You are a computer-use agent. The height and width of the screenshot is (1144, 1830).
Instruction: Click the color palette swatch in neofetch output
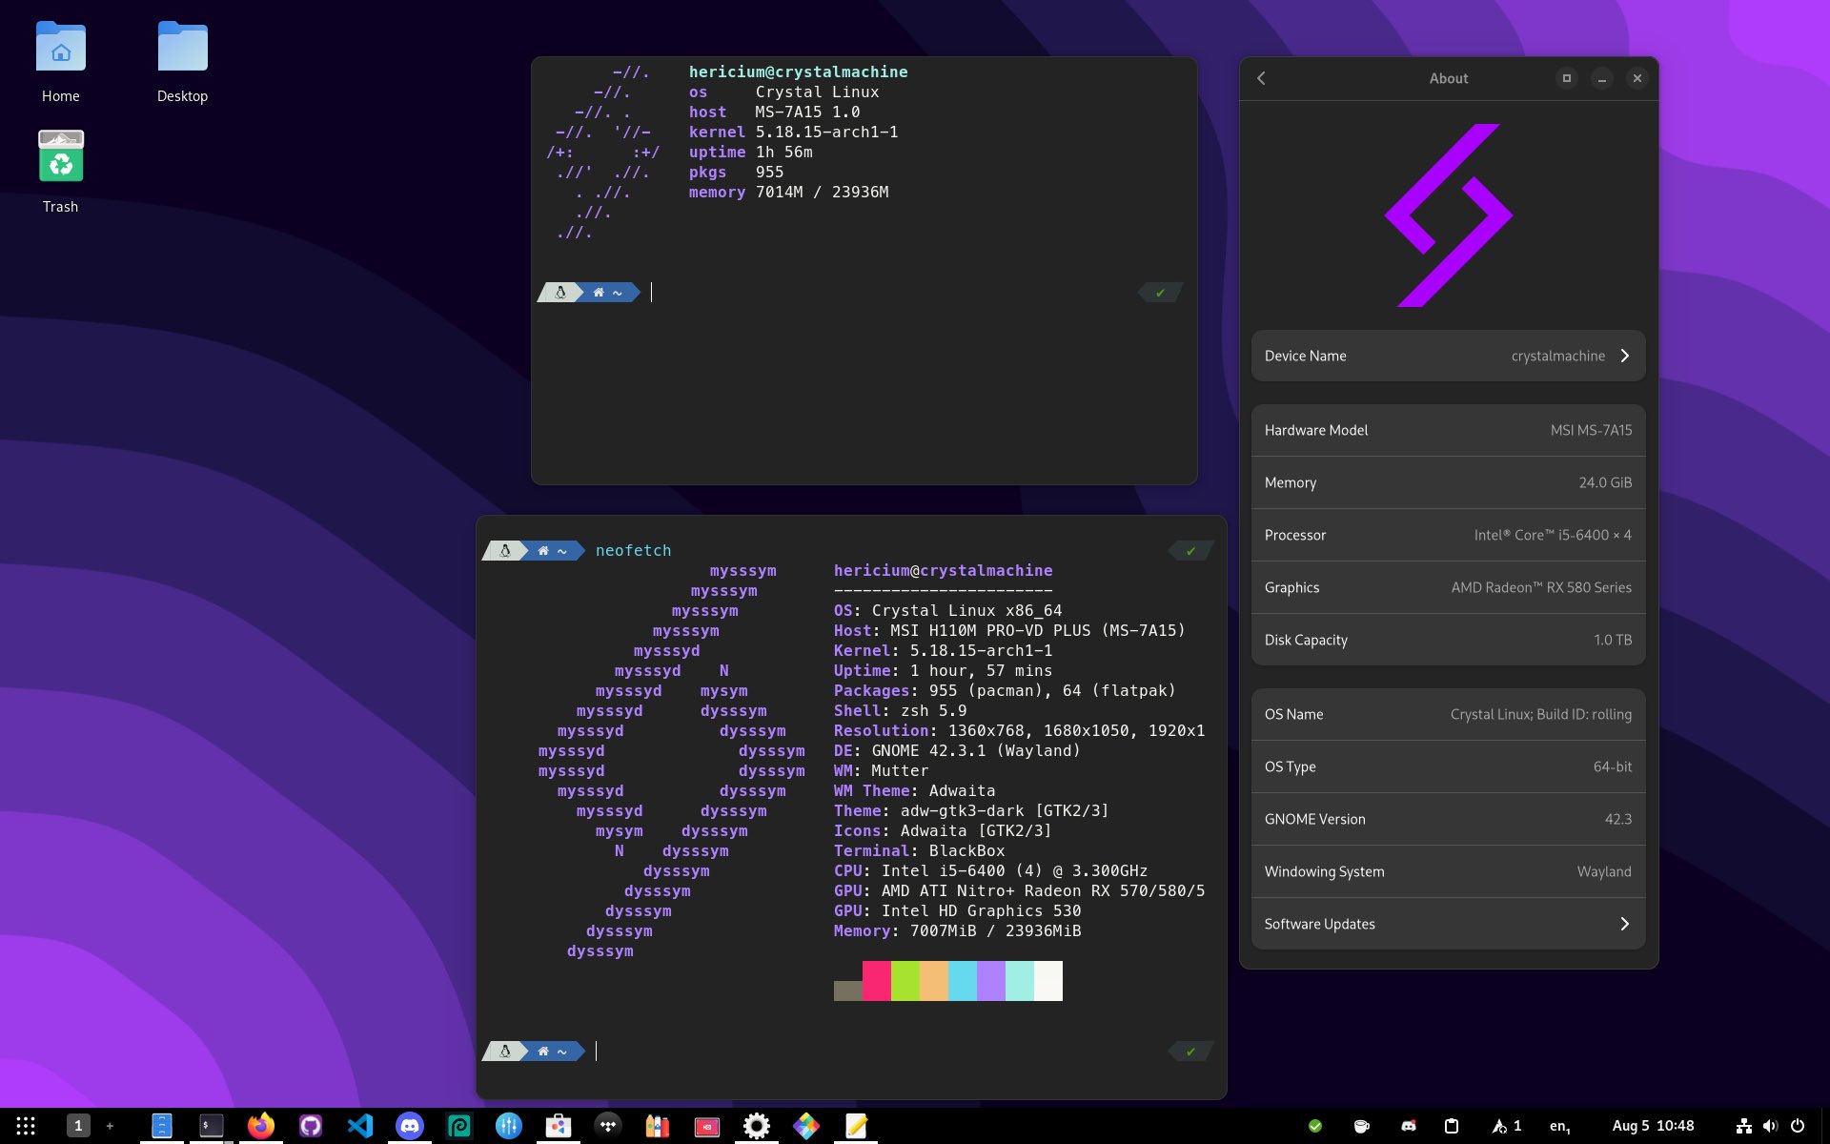coord(947,981)
